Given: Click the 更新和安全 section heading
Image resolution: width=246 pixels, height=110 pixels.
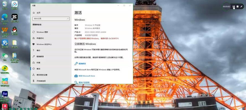Looking at the screenshot, I should [x=37, y=25].
